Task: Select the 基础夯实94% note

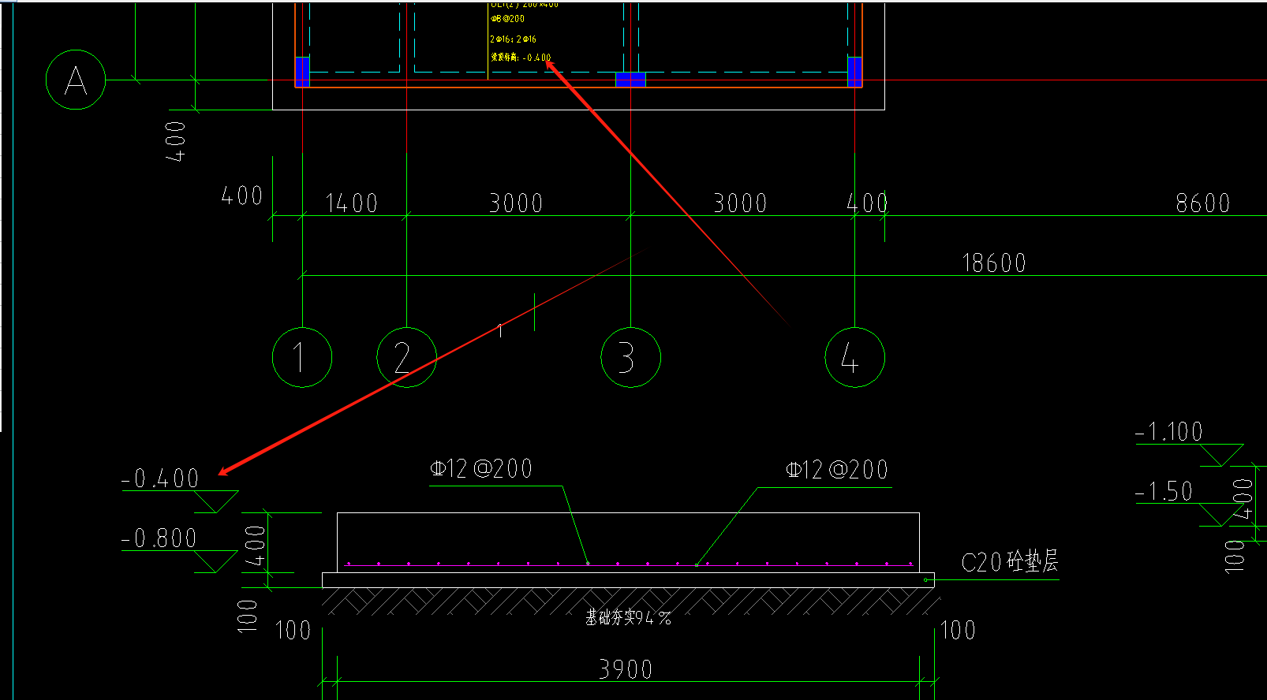Action: tap(628, 617)
